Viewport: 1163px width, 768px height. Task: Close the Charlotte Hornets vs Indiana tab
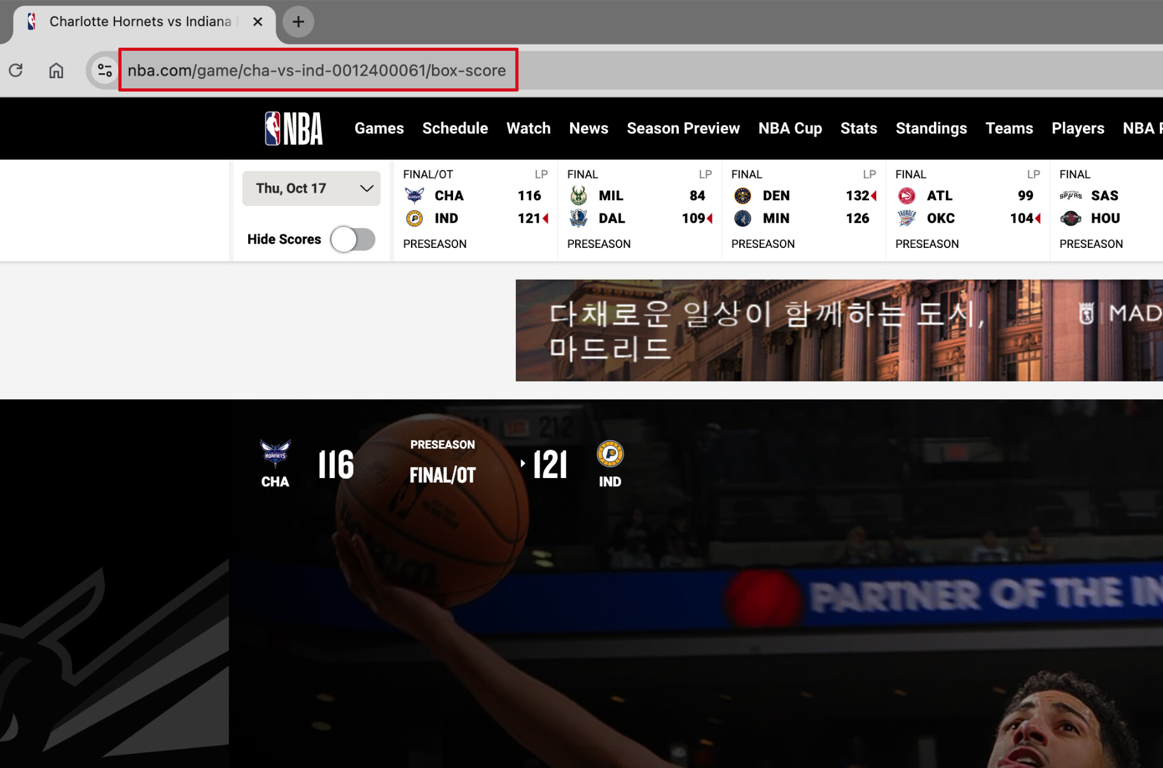(x=258, y=22)
